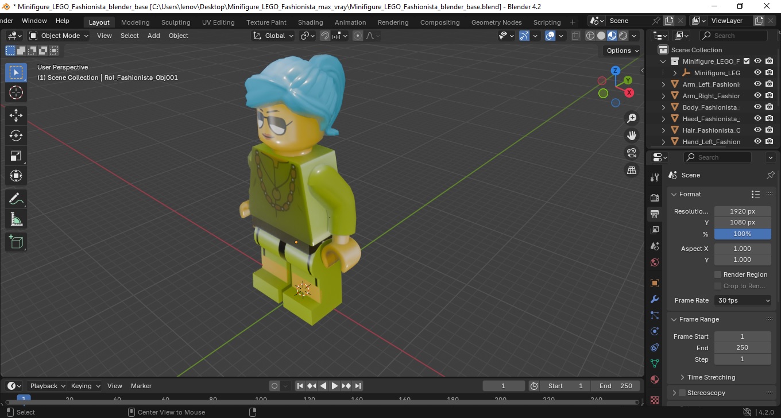Activate the Transform tool

16,176
